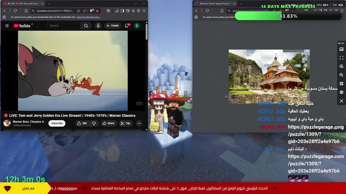Screen dimensions: 346x194
Task: Open Warner Bros. Classics channel avatar
Action: coord(7,123)
